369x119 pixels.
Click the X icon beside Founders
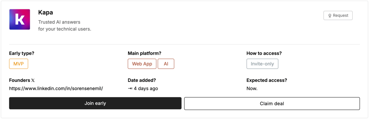point(33,80)
